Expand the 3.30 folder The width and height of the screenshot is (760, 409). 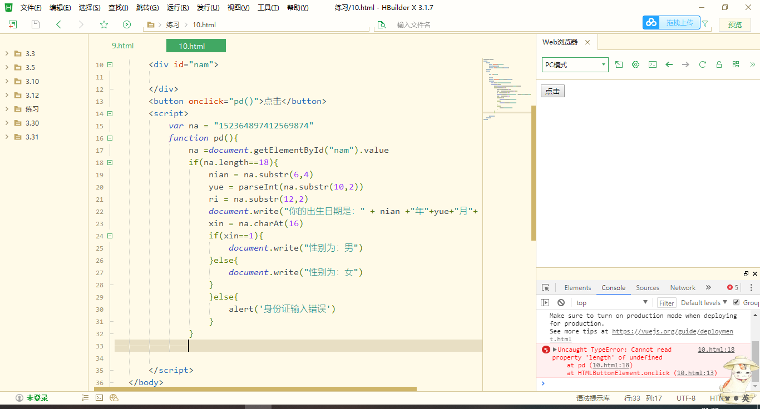pyautogui.click(x=7, y=123)
